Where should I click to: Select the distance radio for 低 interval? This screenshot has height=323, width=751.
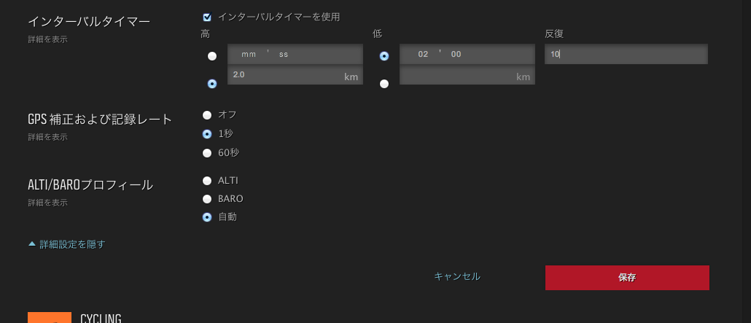pos(384,84)
